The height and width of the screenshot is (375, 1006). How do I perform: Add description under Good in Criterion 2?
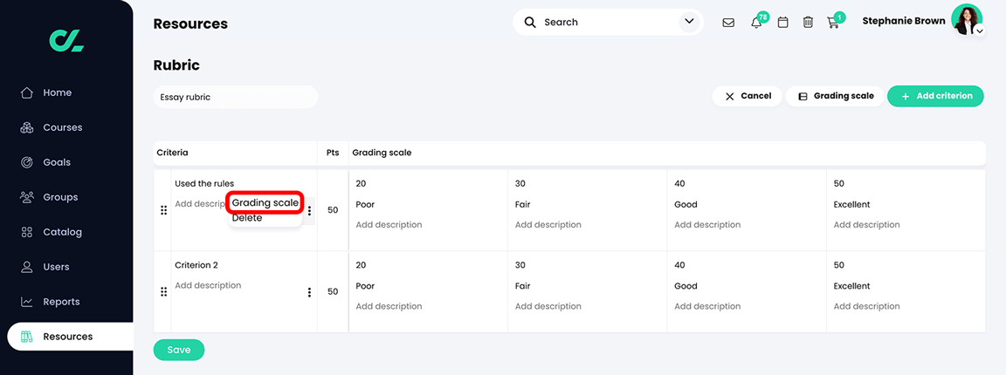(707, 306)
